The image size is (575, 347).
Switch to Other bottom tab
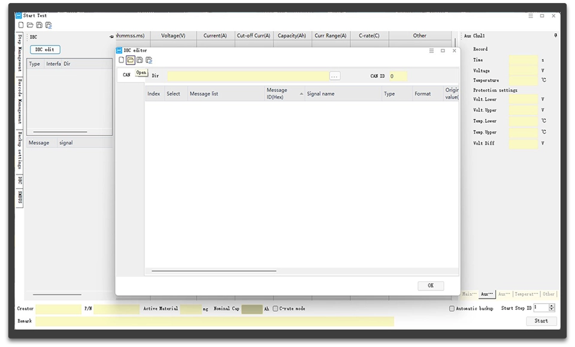[549, 294]
